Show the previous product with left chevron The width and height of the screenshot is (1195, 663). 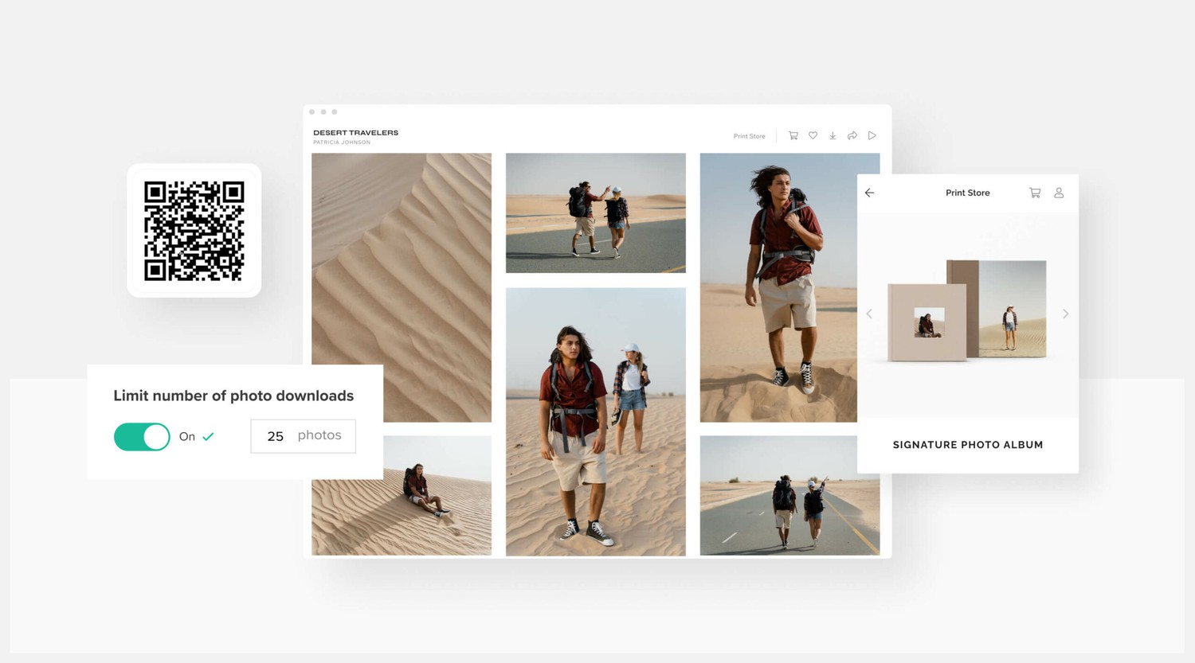coord(869,314)
